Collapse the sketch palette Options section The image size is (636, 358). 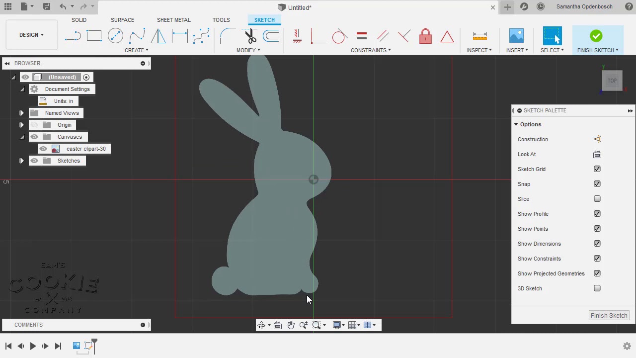(x=516, y=124)
